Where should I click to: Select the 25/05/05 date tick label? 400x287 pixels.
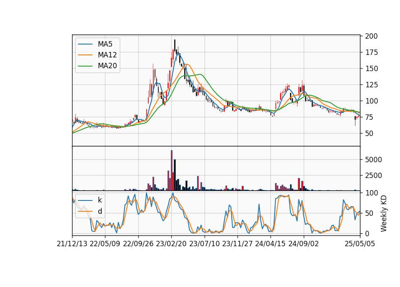pos(360,244)
